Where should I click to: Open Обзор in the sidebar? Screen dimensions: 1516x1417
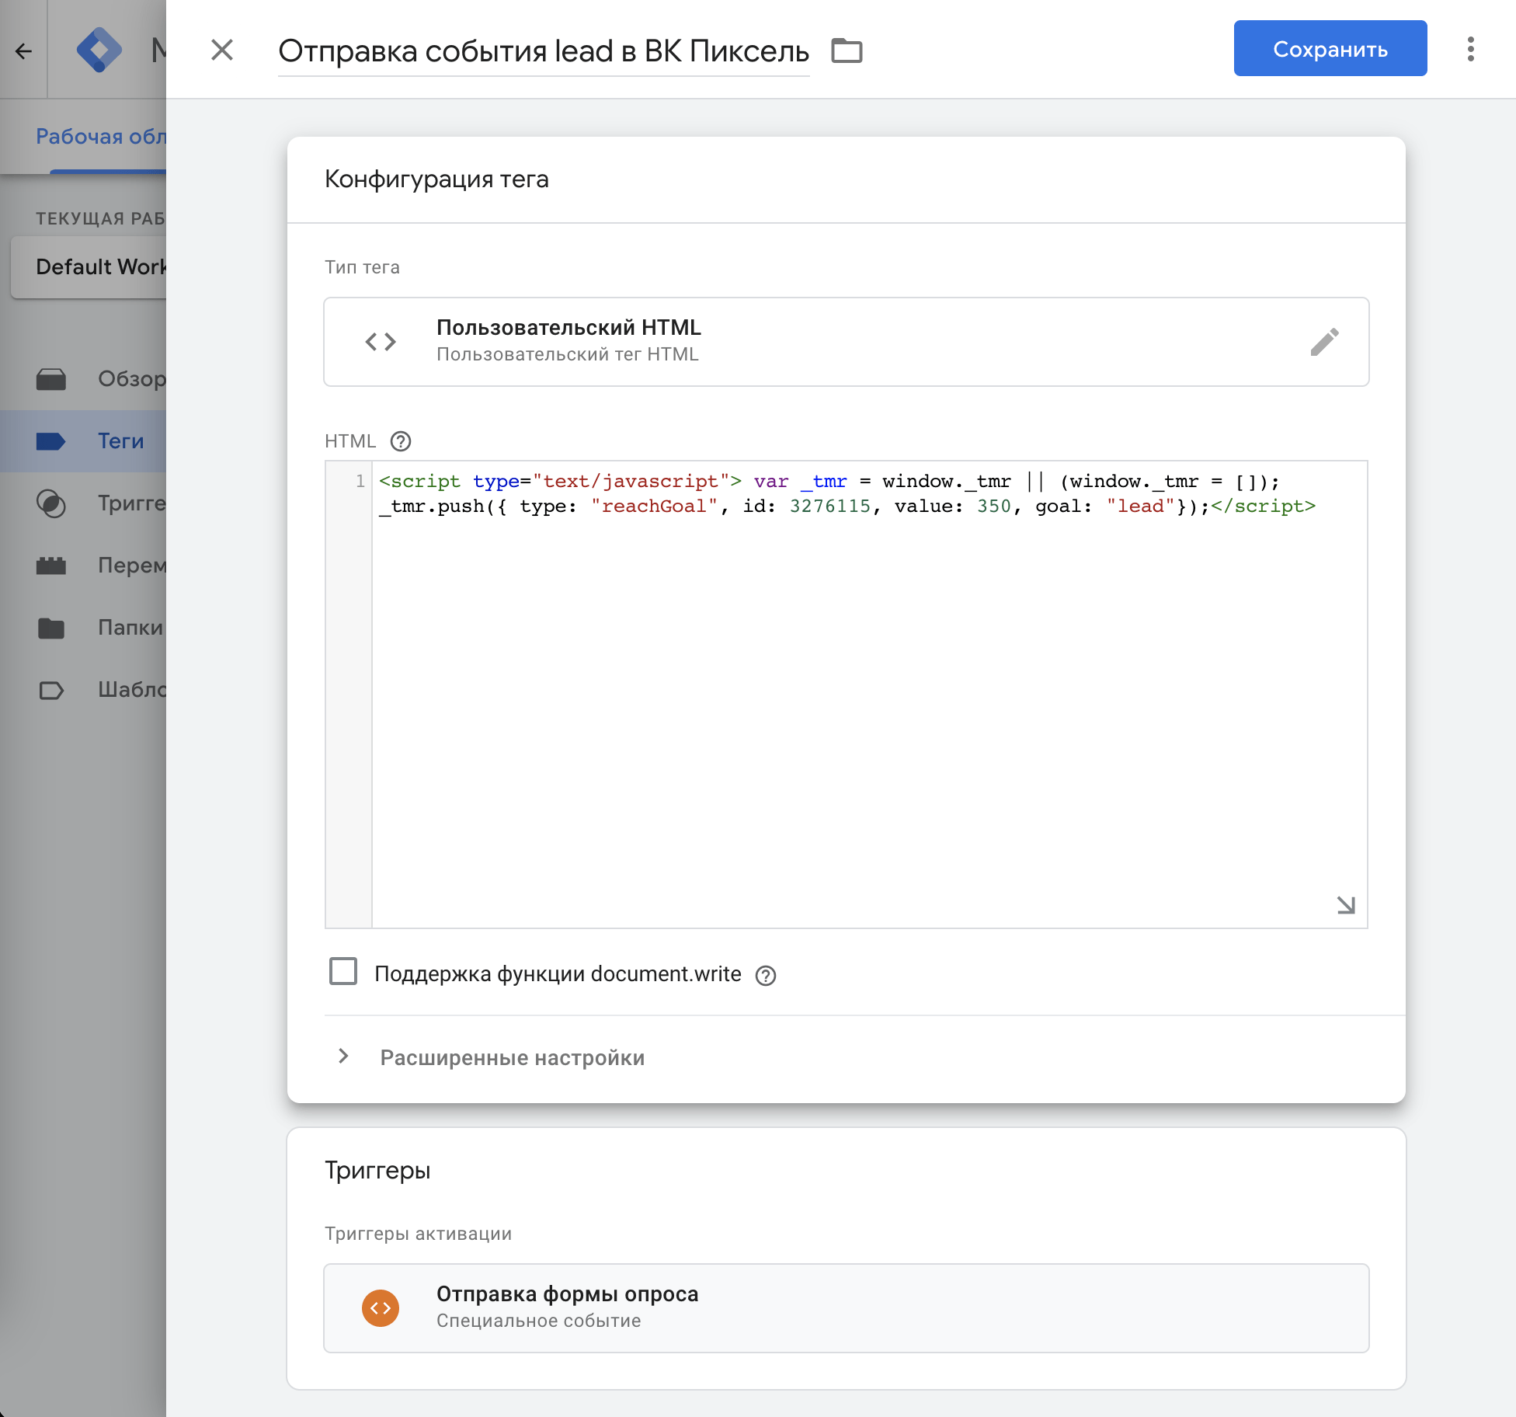(83, 379)
